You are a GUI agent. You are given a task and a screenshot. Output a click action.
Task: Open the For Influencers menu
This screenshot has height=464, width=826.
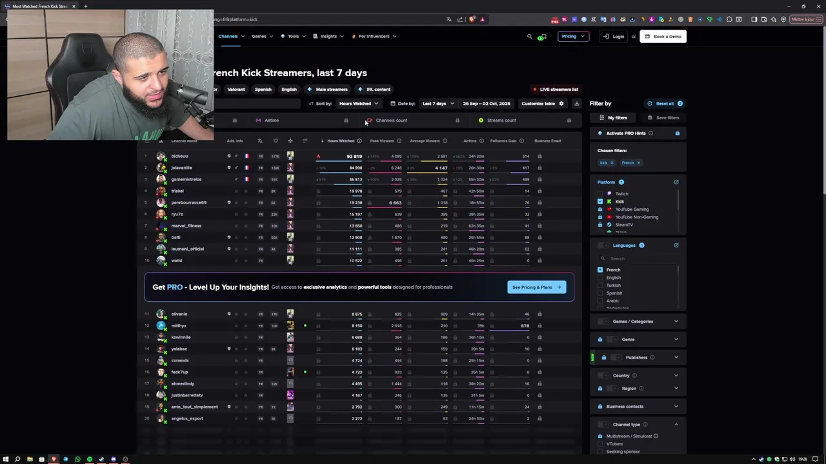pyautogui.click(x=374, y=36)
